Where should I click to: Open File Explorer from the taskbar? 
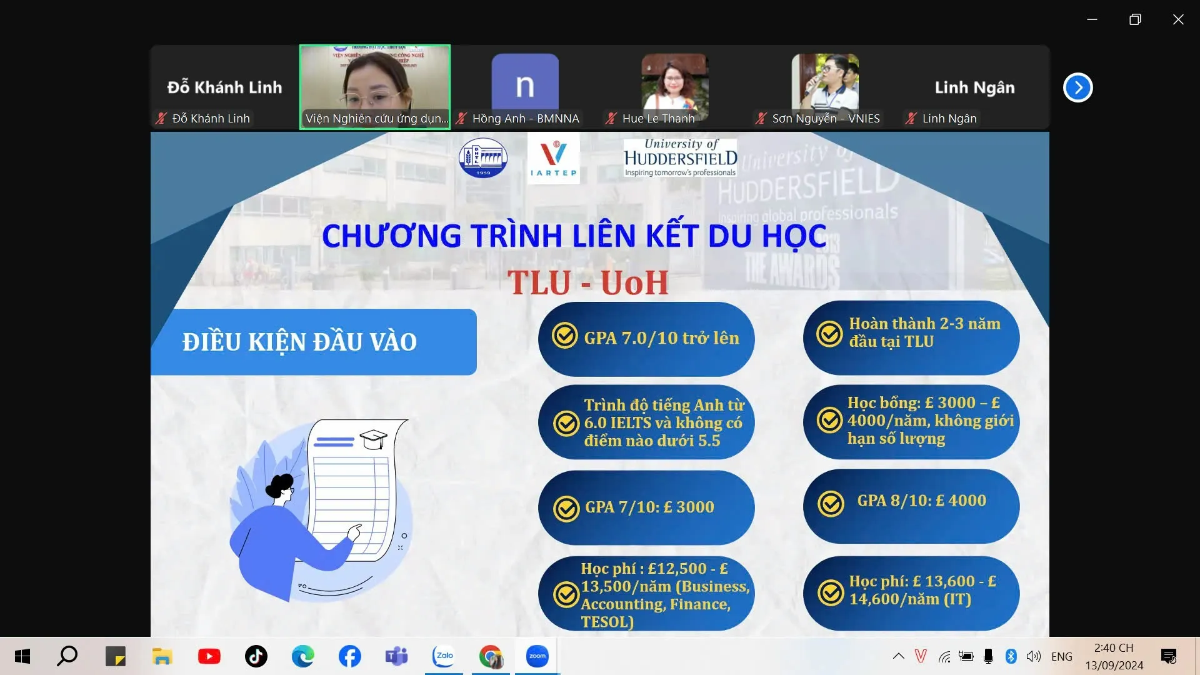[162, 656]
